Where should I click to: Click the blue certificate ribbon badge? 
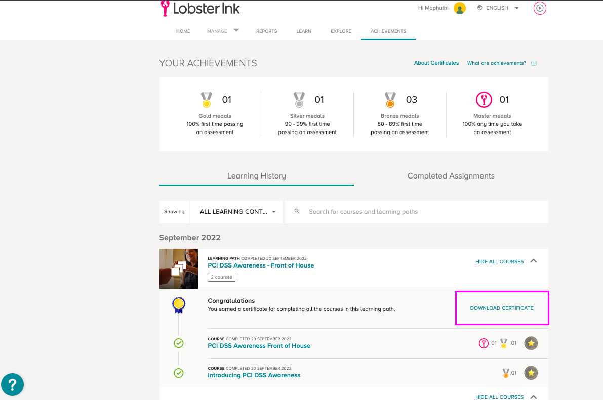[x=178, y=305]
